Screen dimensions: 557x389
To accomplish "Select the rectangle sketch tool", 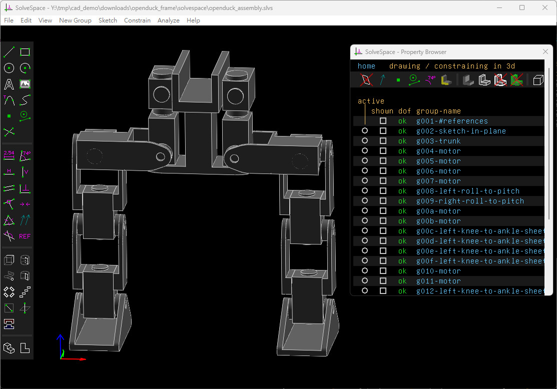I will point(25,52).
